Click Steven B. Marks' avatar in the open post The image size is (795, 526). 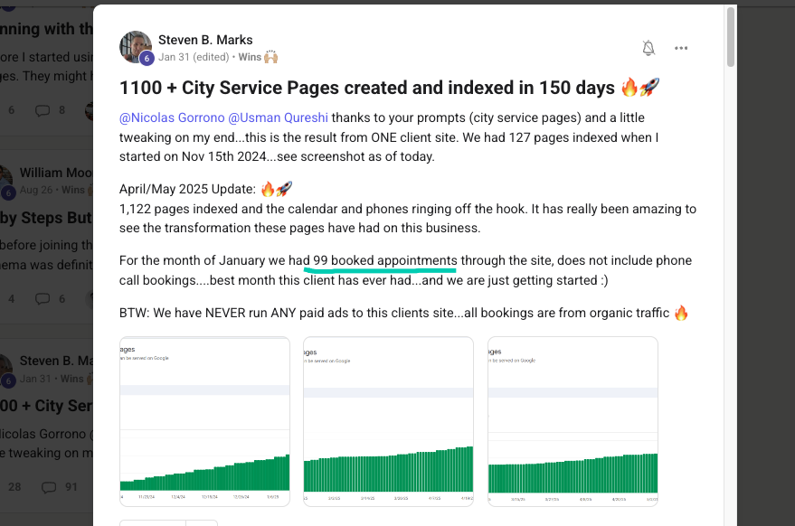pyautogui.click(x=135, y=47)
